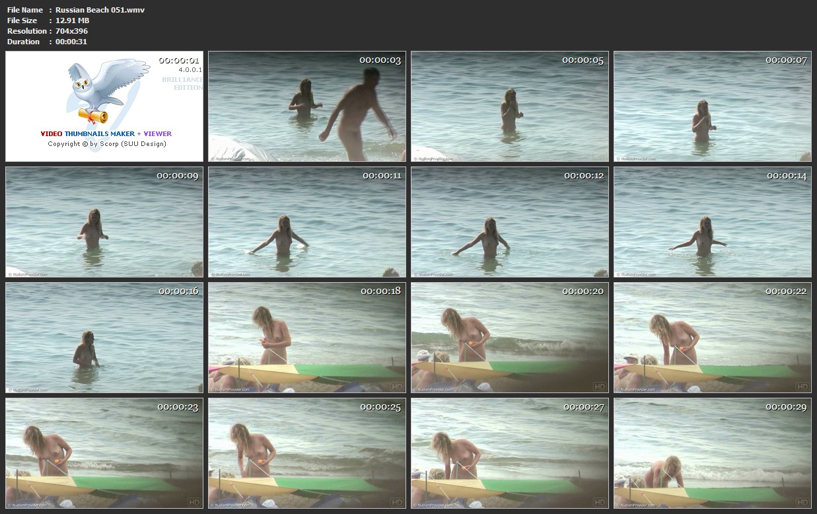
Task: Click the duration value 00:00:31
Action: click(71, 42)
